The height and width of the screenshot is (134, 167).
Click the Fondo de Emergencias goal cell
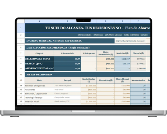click(39, 86)
